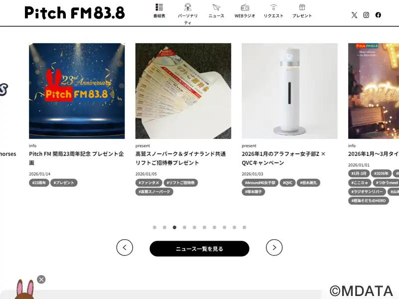399x299 pixels.
Task: Click the #QVC tag
Action: pyautogui.click(x=288, y=182)
